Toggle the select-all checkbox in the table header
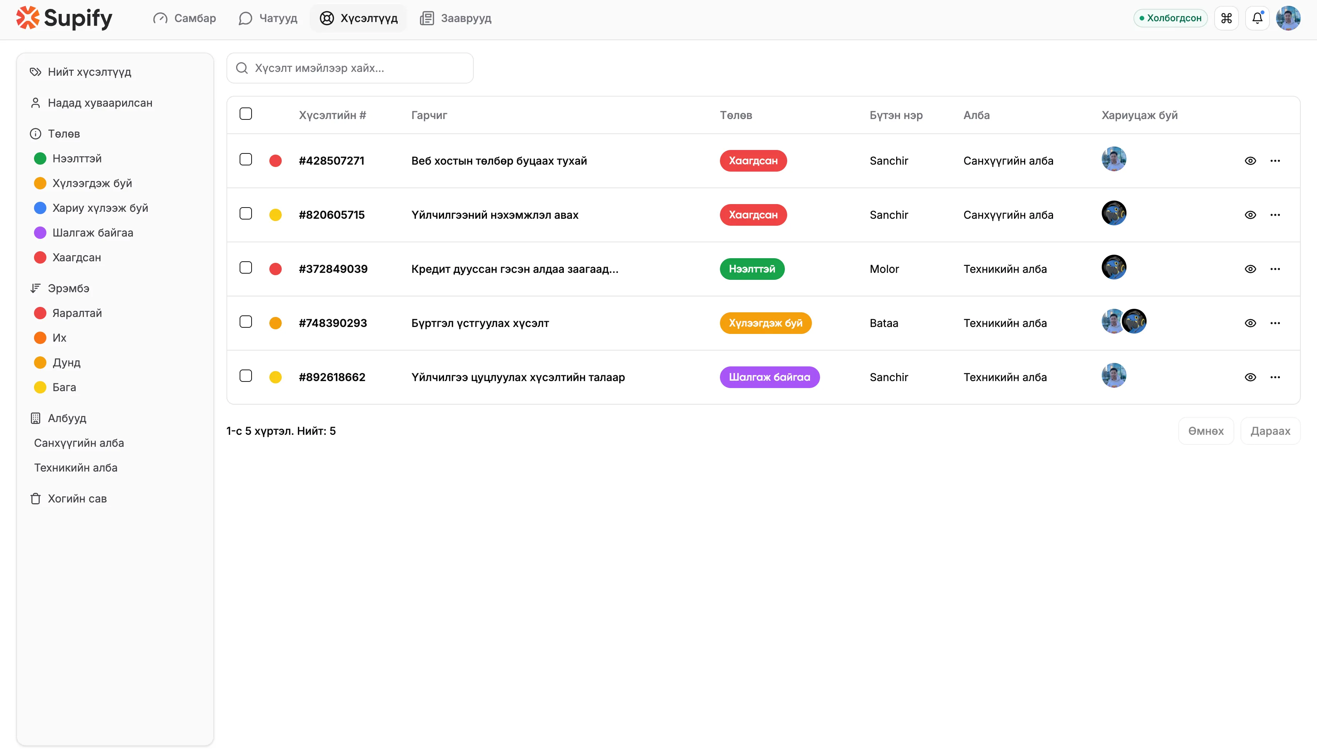Screen dimensions: 1317x756 [245, 114]
